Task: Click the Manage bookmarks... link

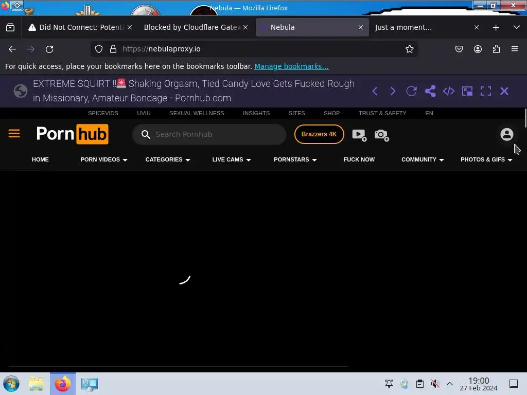Action: point(291,66)
